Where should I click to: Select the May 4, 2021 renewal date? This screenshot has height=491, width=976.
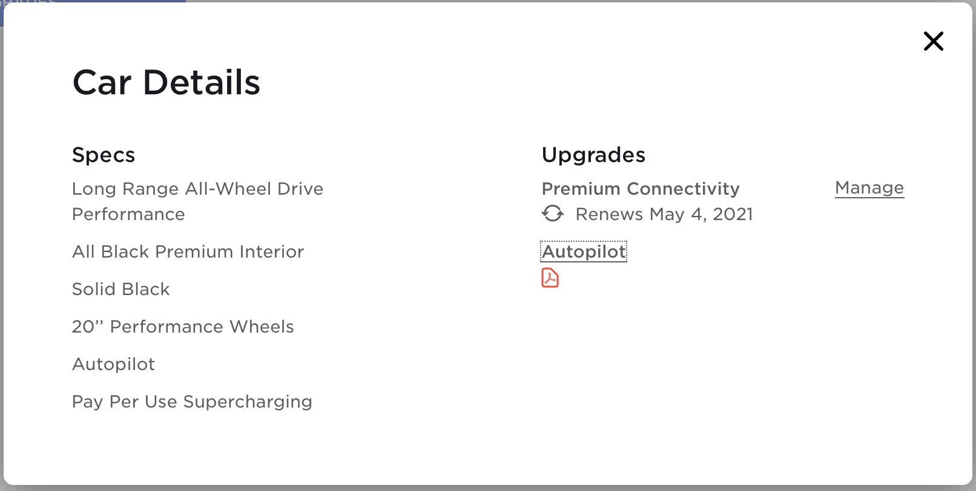701,214
